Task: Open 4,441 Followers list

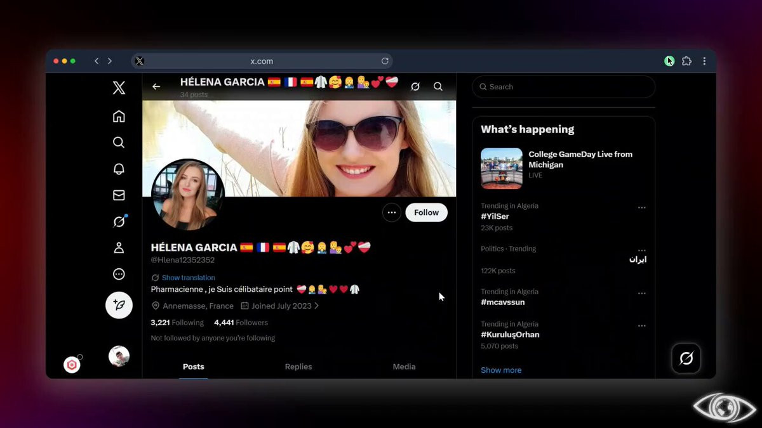Action: [x=241, y=322]
